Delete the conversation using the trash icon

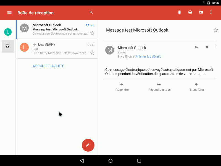point(179,12)
